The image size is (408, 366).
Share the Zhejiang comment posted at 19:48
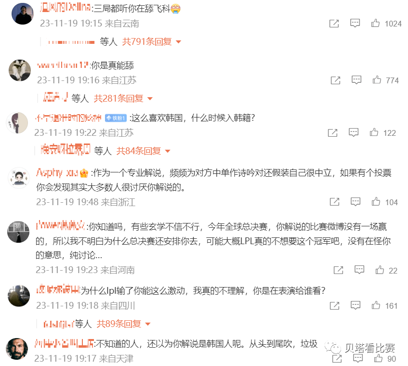[x=335, y=202]
